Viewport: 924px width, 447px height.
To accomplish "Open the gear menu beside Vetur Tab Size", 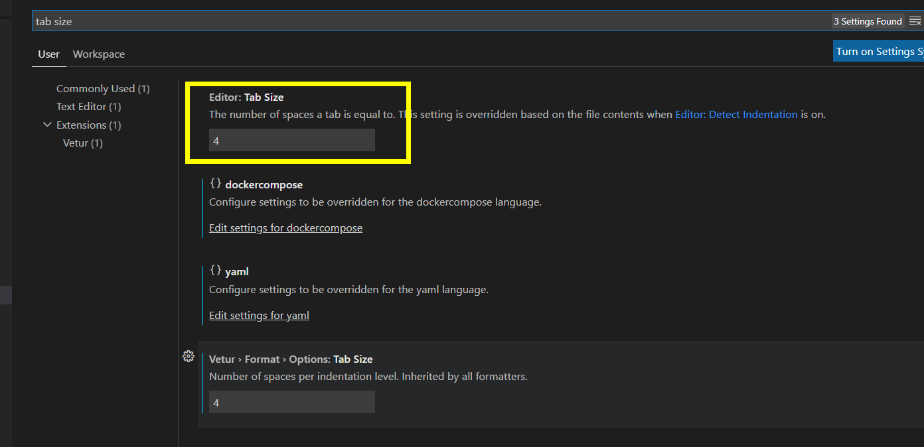I will [x=188, y=356].
